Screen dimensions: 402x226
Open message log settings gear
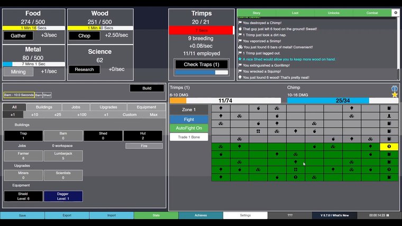click(395, 12)
